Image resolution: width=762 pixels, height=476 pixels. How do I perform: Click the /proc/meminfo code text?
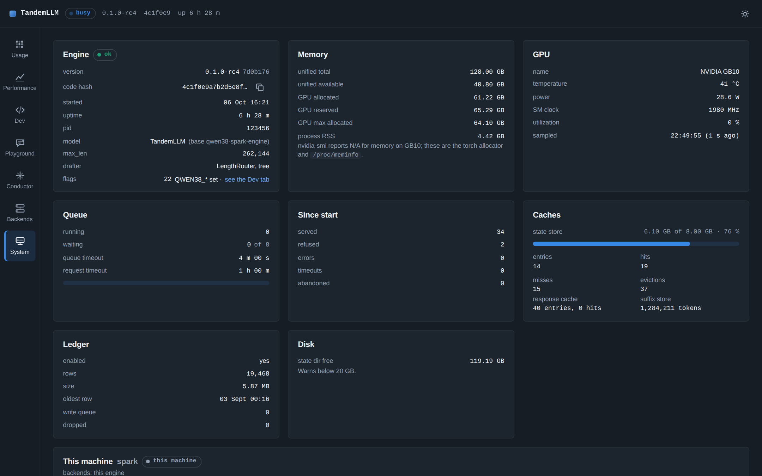pyautogui.click(x=335, y=155)
